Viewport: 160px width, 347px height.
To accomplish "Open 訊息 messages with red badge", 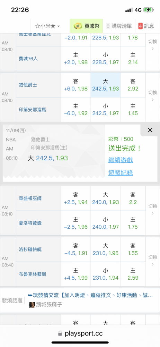I will (146, 26).
